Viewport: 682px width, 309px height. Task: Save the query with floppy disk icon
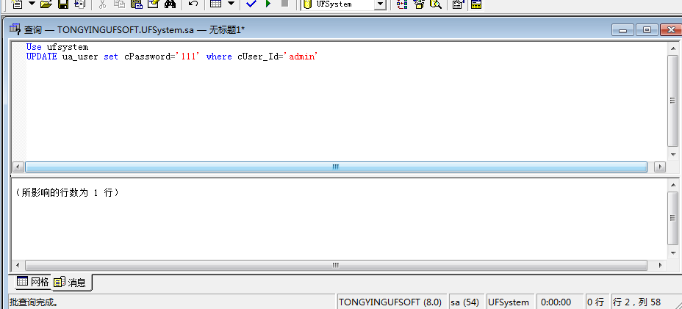[x=63, y=4]
